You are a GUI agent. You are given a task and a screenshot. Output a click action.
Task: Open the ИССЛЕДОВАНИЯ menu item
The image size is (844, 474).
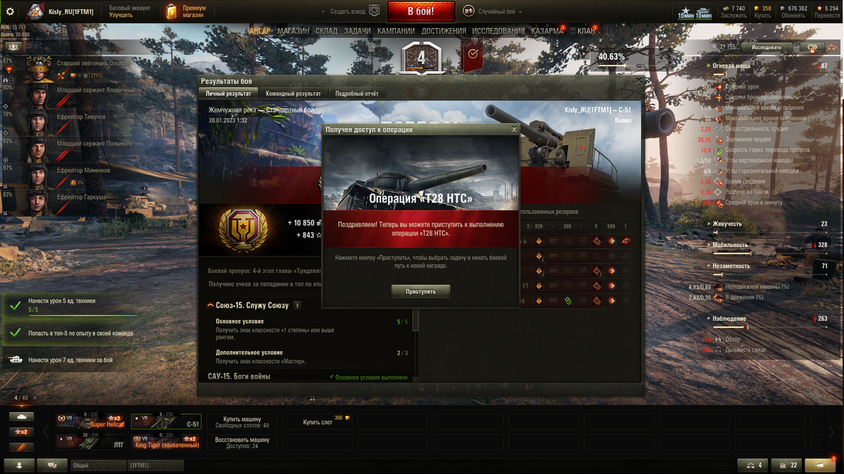pos(498,31)
